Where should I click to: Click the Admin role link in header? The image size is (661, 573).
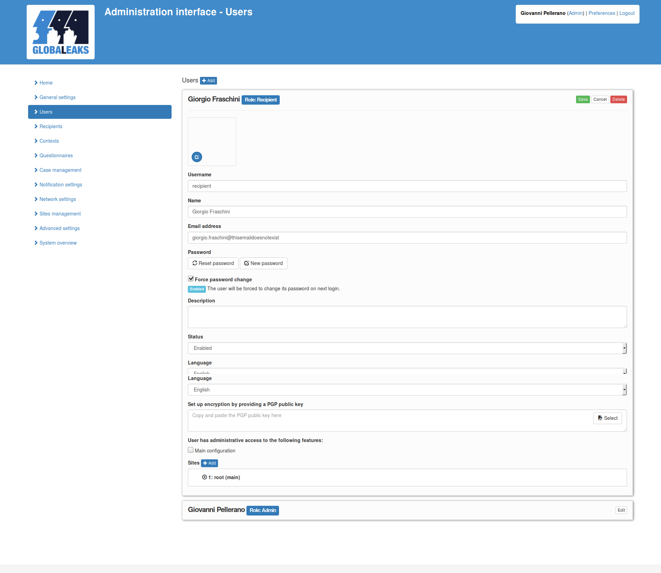(x=576, y=13)
